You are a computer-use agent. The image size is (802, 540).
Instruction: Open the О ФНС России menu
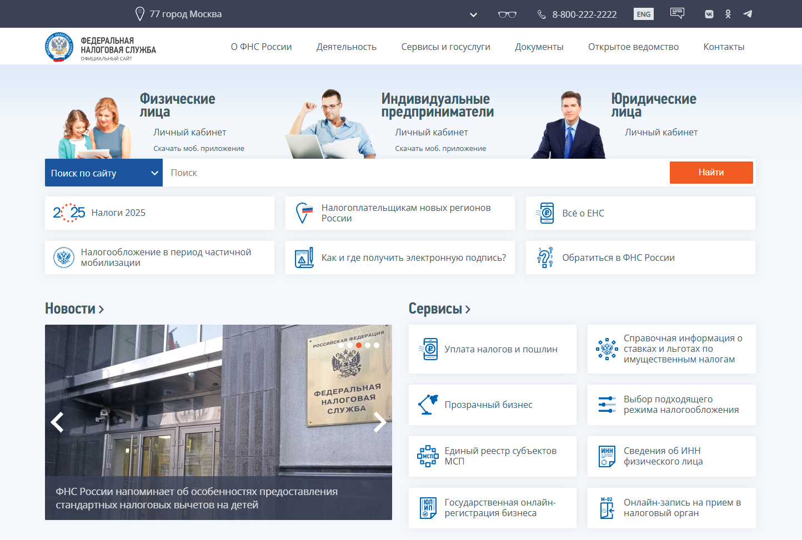coord(262,47)
